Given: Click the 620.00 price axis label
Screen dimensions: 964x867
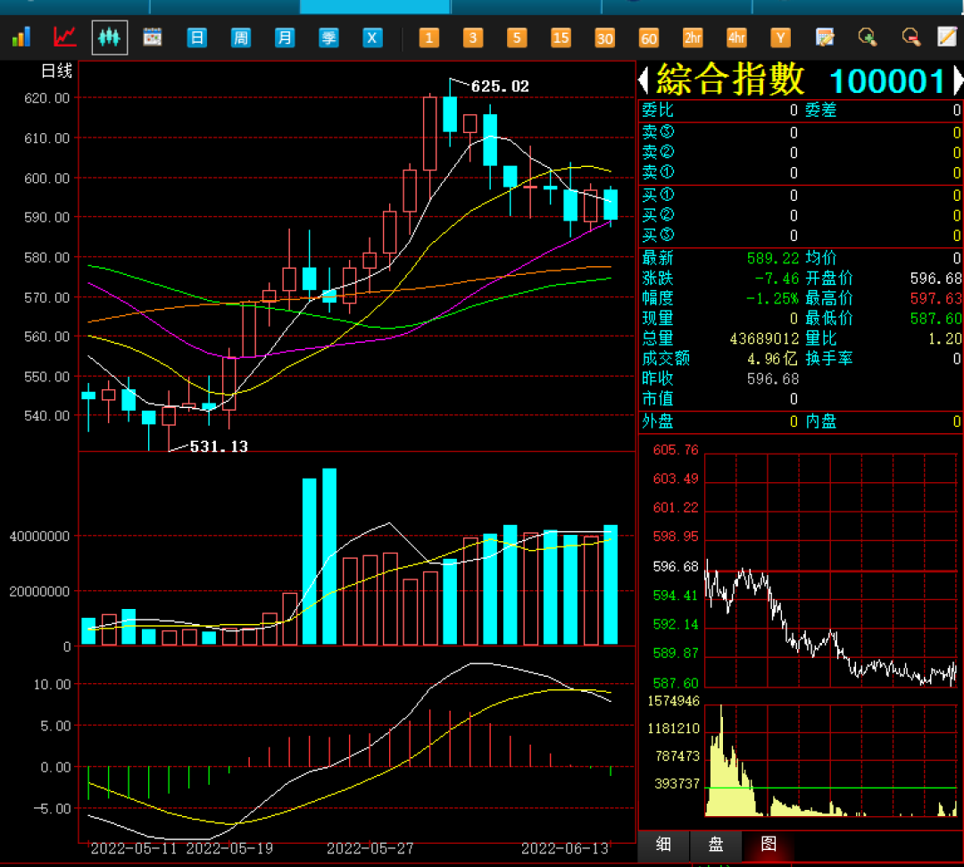Looking at the screenshot, I should coord(46,98).
